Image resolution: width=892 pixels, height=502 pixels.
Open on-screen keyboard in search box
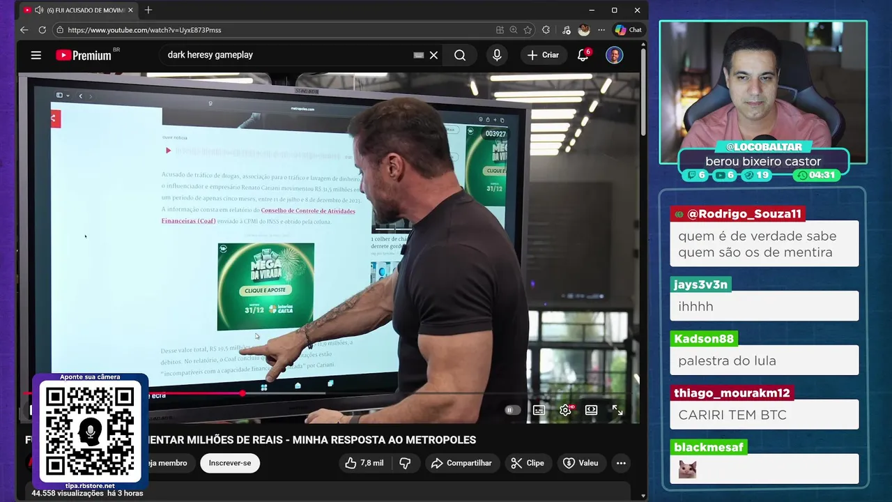pos(419,55)
